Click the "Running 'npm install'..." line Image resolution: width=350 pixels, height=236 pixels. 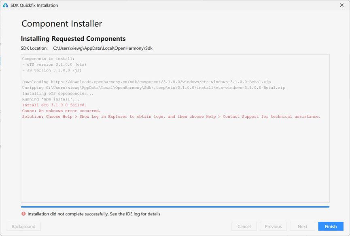coord(51,99)
